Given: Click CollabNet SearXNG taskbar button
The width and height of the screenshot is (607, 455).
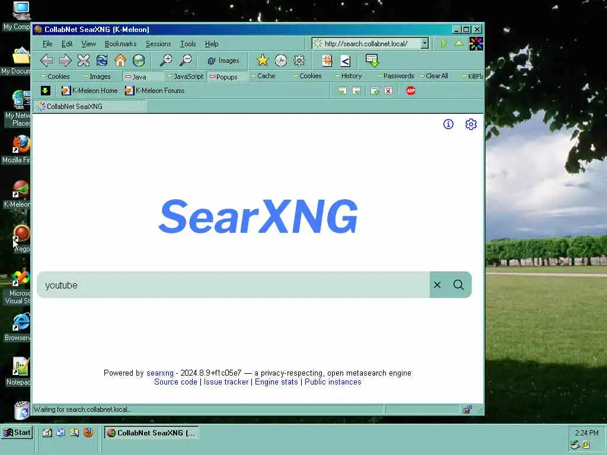Looking at the screenshot, I should 151,433.
